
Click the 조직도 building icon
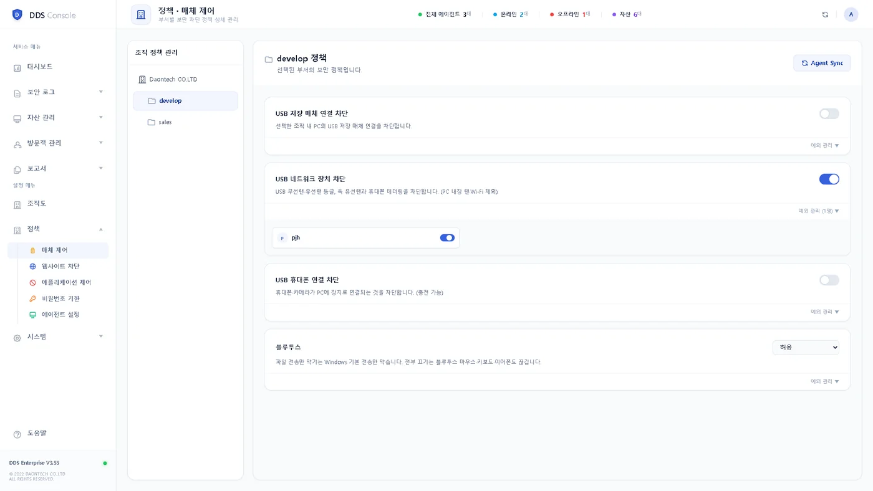pos(17,204)
